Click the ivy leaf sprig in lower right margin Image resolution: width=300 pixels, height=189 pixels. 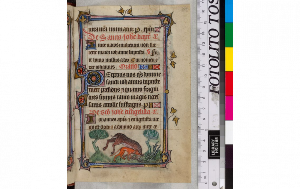coord(174,116)
